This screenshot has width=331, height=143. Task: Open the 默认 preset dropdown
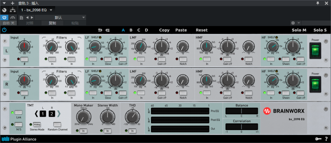[60, 18]
